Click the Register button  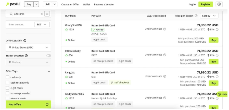click(206, 4)
